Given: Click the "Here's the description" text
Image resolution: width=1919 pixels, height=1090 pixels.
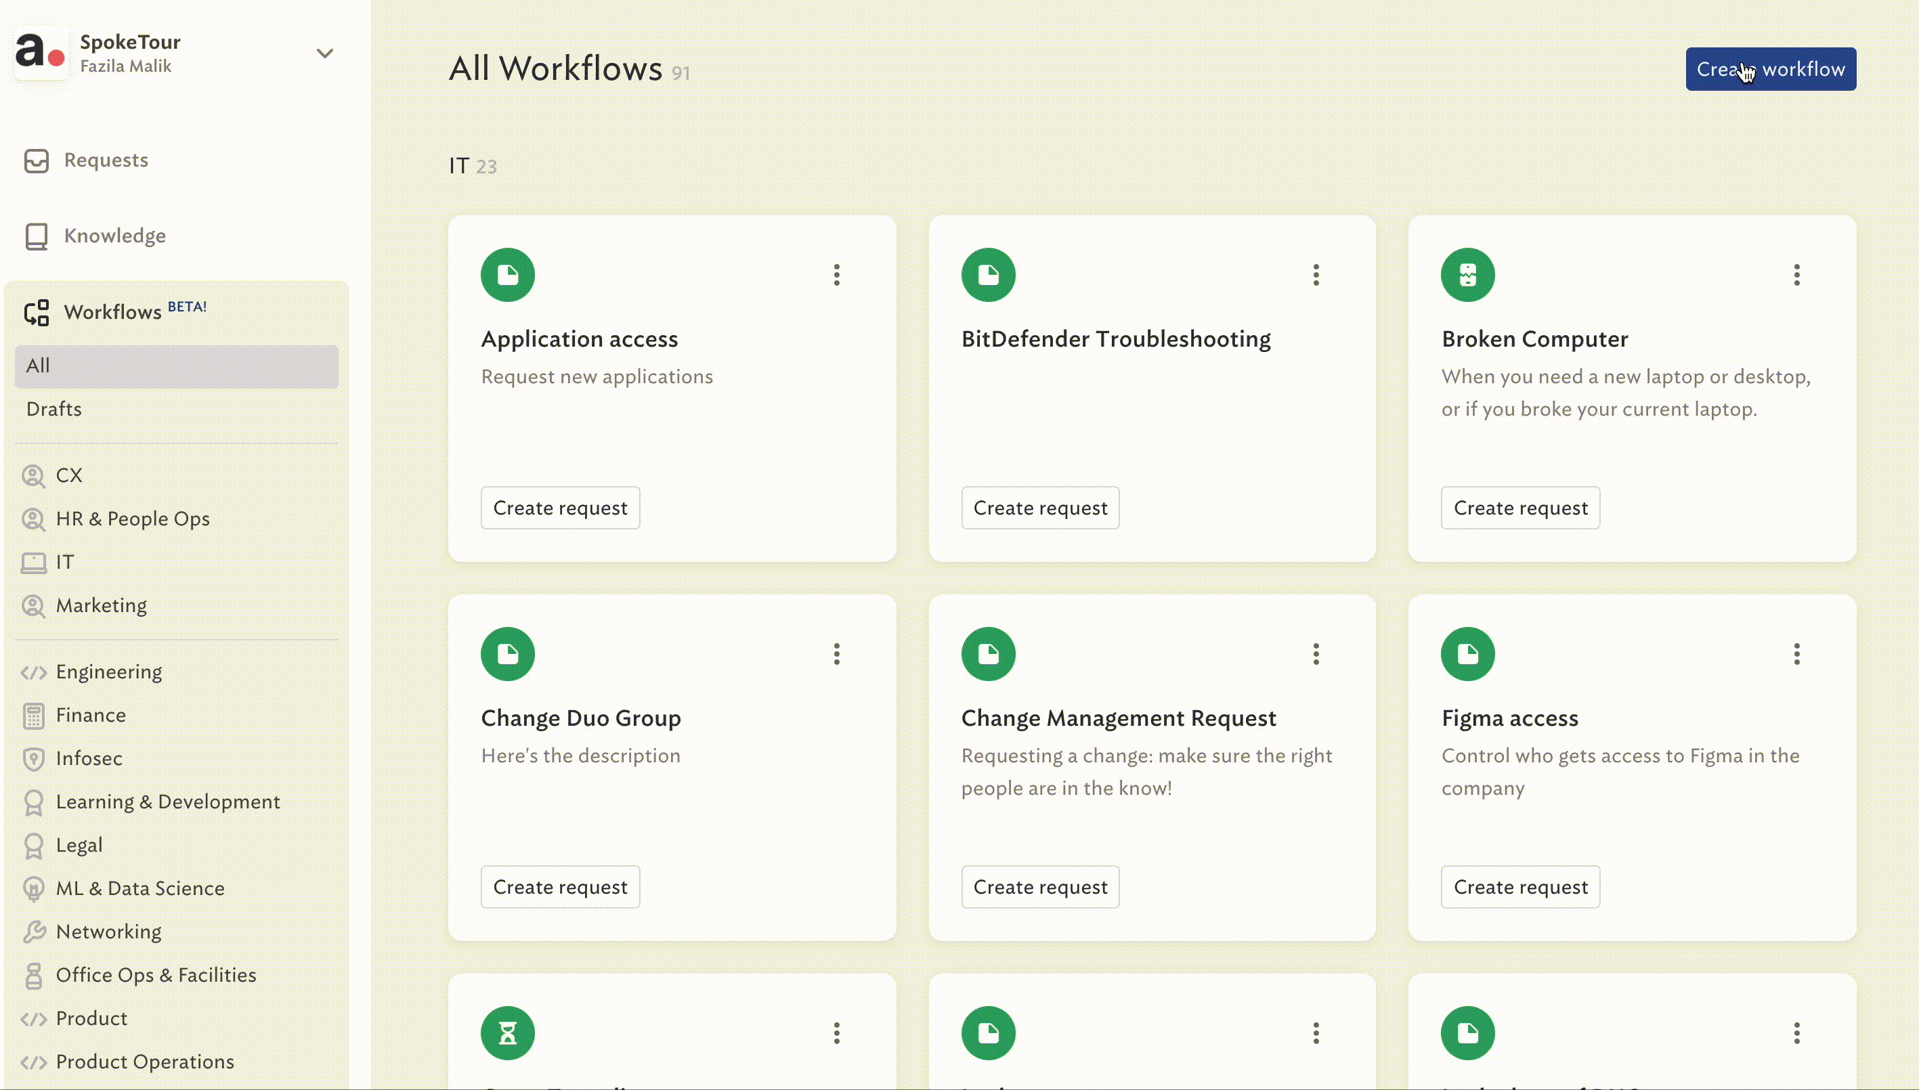Looking at the screenshot, I should [x=580, y=756].
